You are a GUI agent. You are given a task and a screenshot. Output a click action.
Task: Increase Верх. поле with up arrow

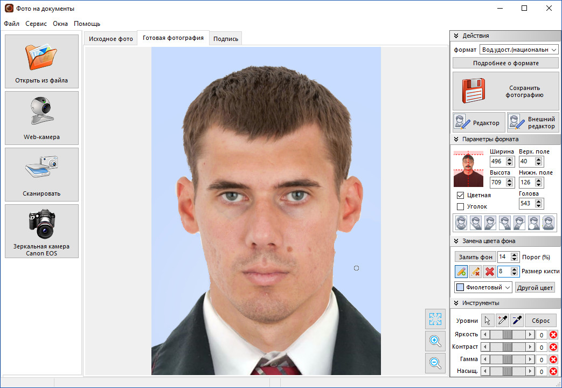(x=539, y=159)
